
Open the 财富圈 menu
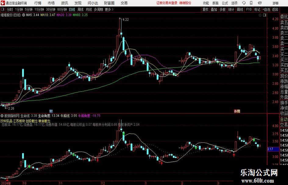(109, 3)
